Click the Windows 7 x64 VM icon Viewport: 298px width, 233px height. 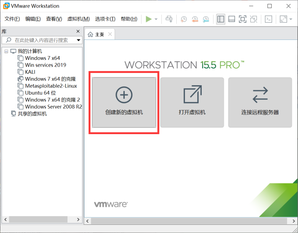(20, 58)
